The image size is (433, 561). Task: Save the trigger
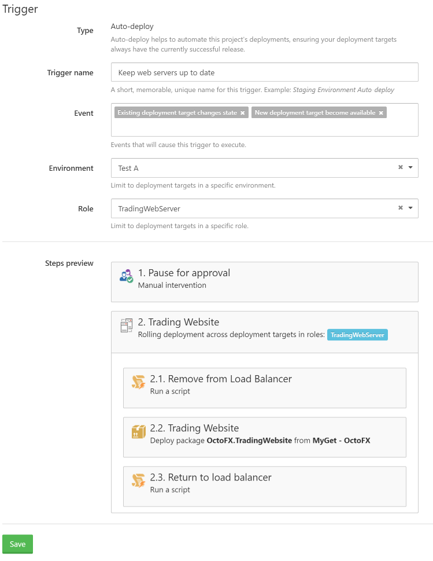click(17, 544)
